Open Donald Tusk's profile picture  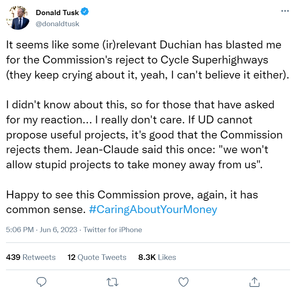[x=18, y=18]
